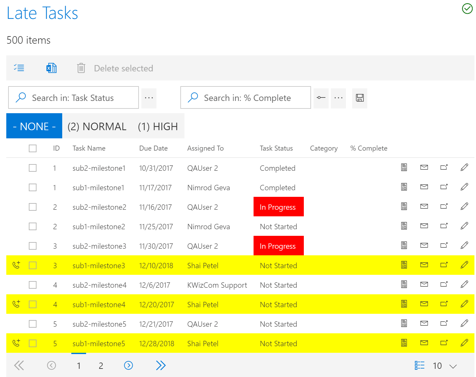The width and height of the screenshot is (476, 377).
Task: Export the task list to Excel
Action: [51, 68]
